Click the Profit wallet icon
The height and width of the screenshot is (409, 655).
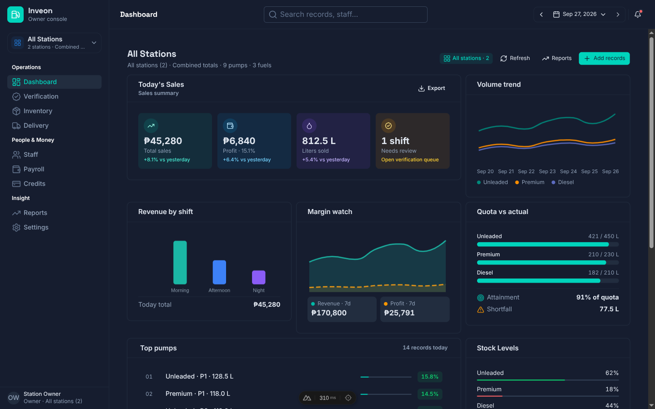[x=230, y=126]
